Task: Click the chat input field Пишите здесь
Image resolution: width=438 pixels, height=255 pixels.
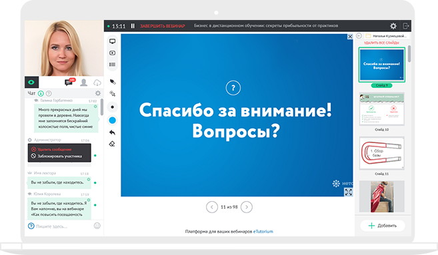Action: (x=64, y=226)
